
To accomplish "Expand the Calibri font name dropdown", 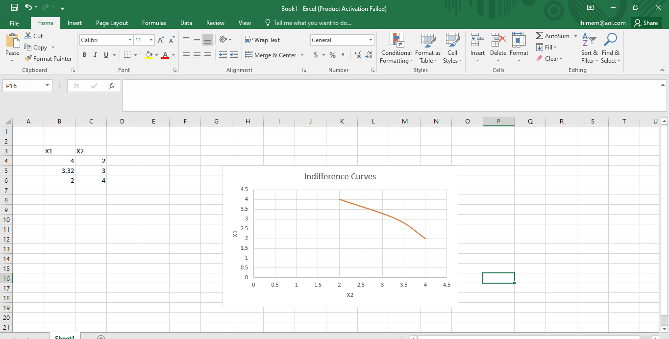I will pyautogui.click(x=130, y=40).
